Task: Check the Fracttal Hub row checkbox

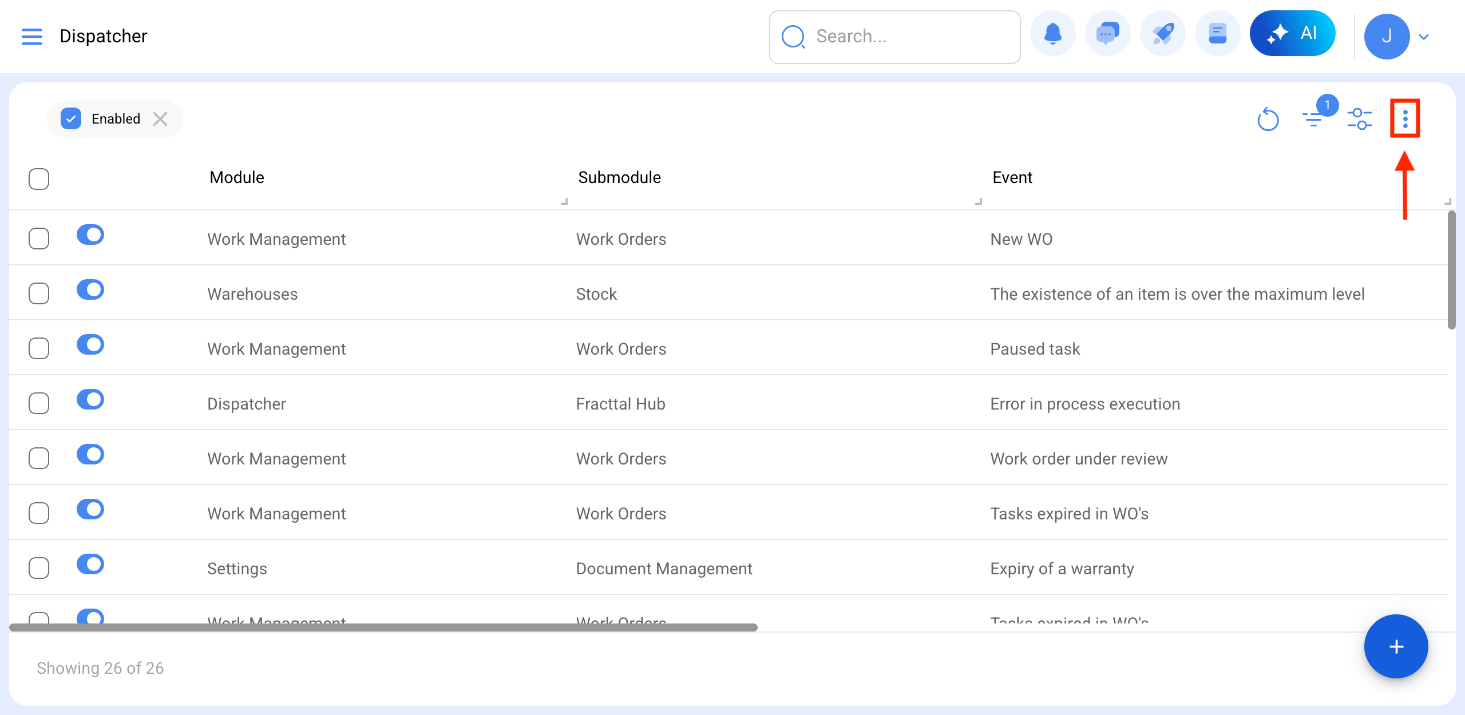Action: point(39,403)
